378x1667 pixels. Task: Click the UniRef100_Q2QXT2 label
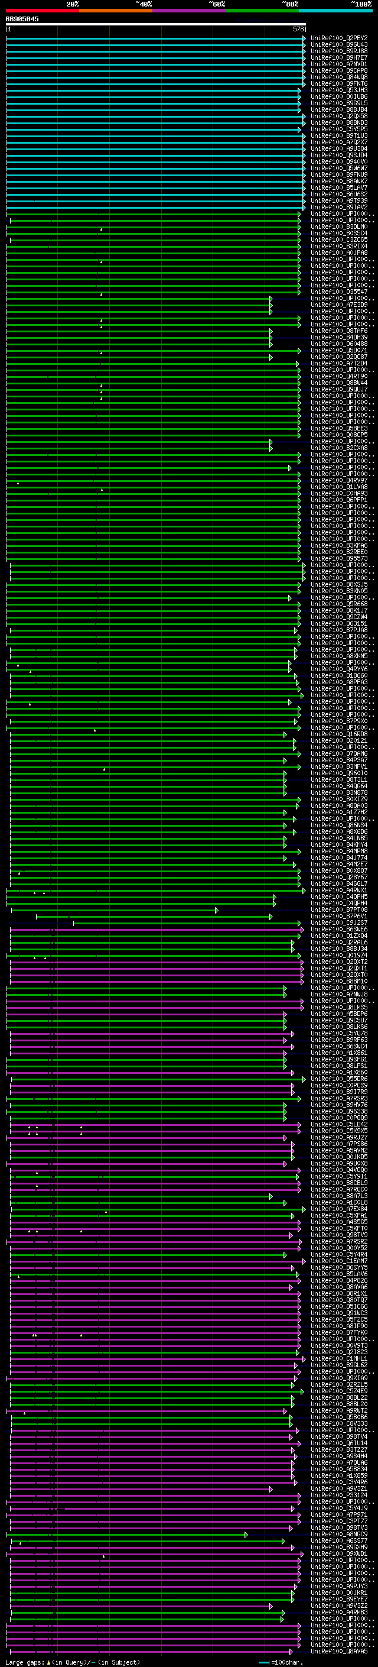[x=339, y=962]
